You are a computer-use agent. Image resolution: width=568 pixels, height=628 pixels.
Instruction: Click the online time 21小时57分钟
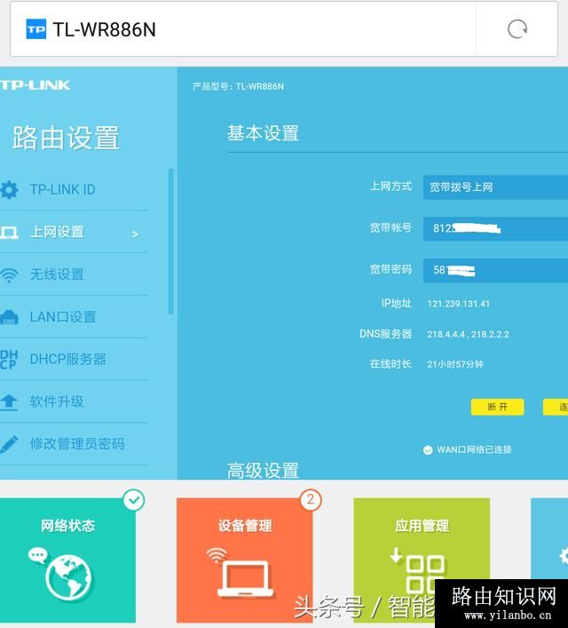point(455,364)
